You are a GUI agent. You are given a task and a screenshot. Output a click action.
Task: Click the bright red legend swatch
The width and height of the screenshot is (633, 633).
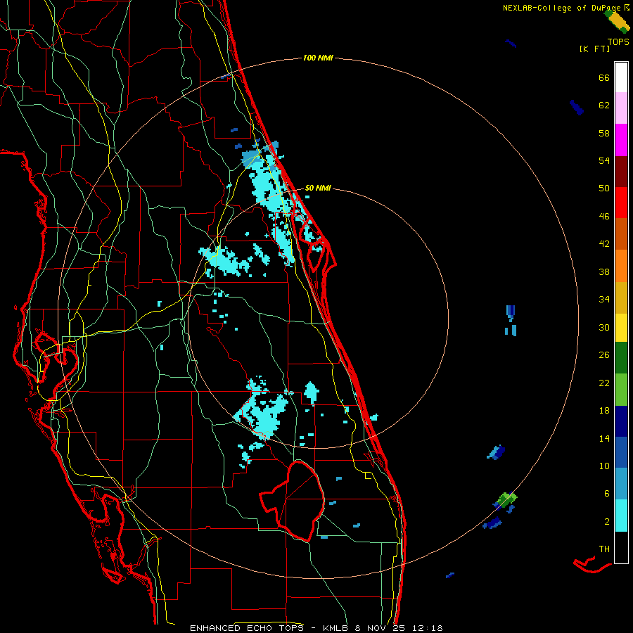[x=621, y=203]
